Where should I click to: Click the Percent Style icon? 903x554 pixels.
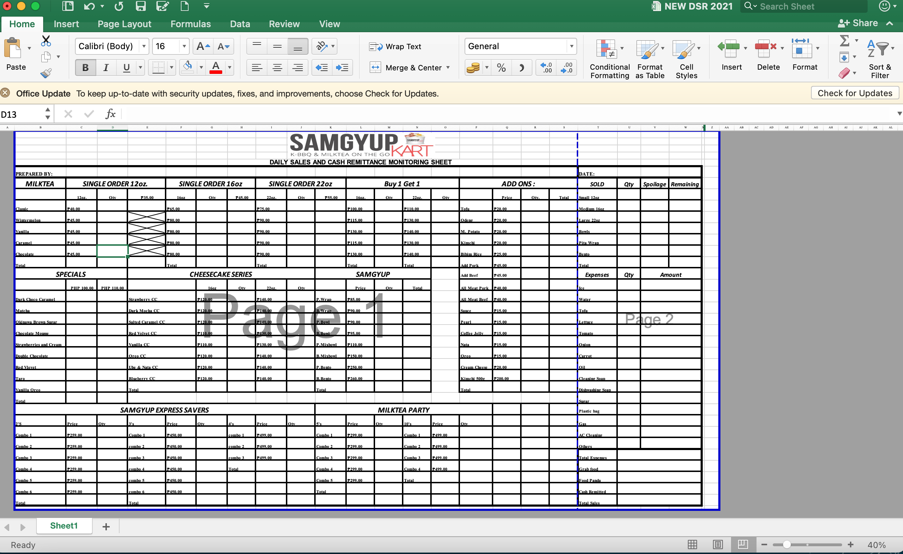pos(501,68)
